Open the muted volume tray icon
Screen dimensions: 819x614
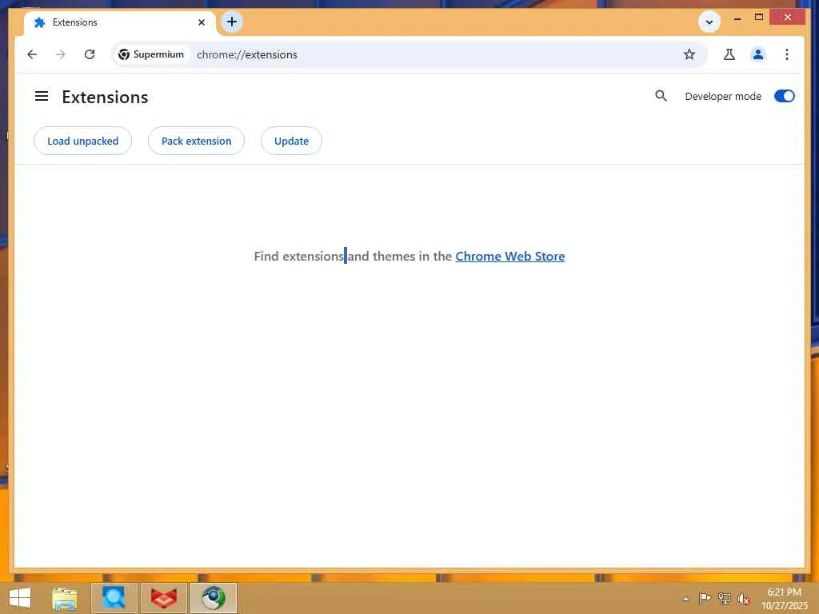point(743,599)
